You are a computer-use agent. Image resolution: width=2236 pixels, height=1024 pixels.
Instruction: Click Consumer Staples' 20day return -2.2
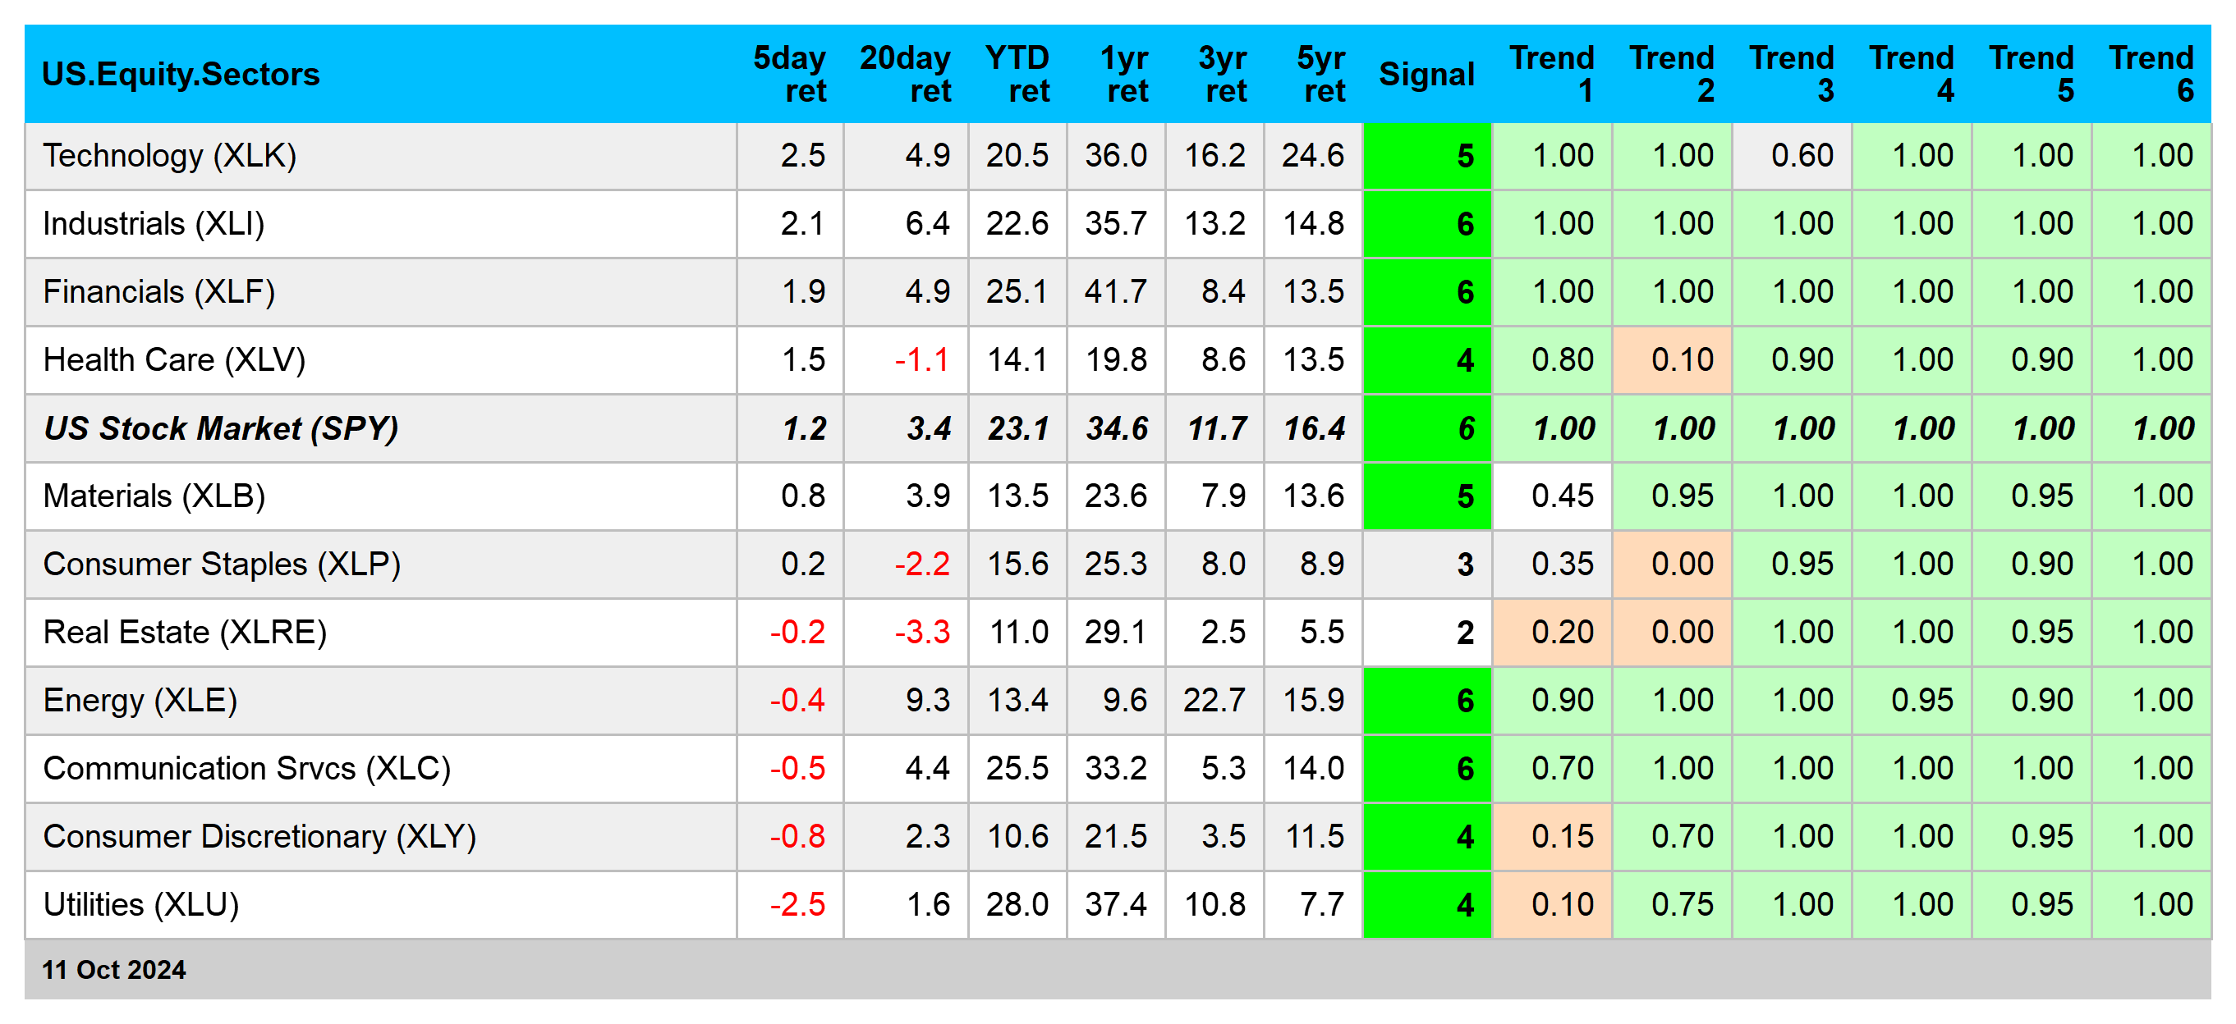tap(906, 565)
